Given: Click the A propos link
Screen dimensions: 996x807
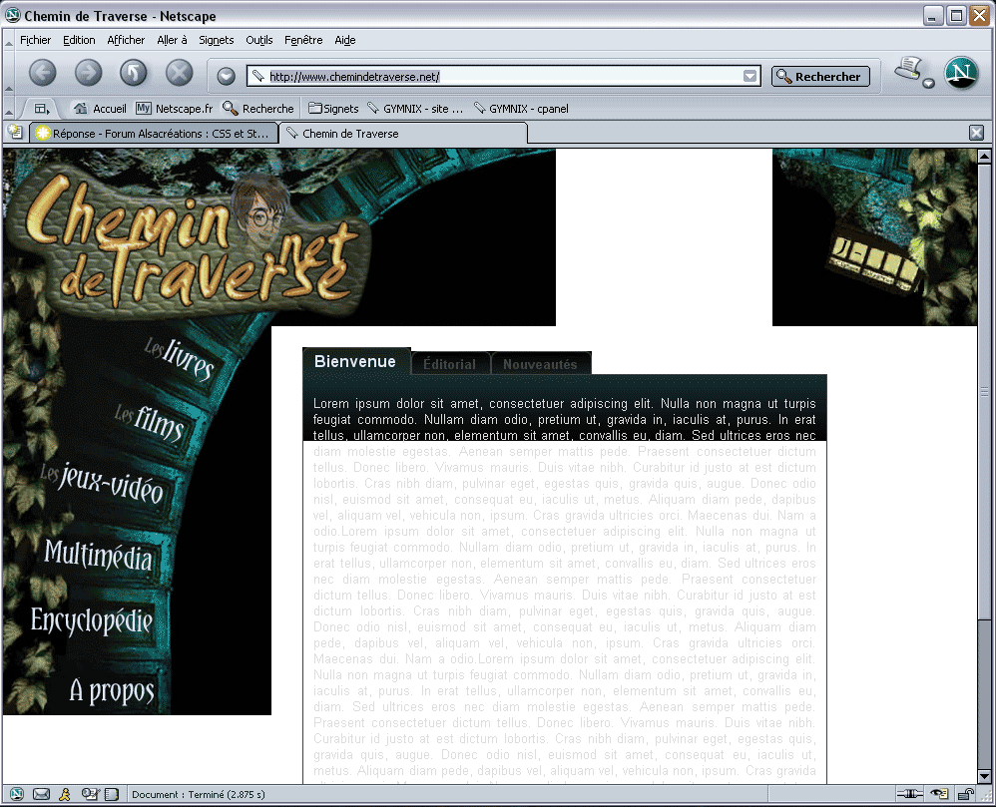Looking at the screenshot, I should coord(112,691).
